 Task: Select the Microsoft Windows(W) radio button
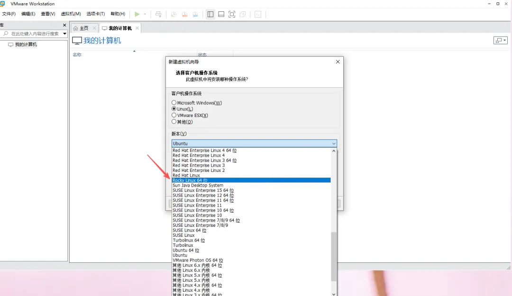(174, 102)
